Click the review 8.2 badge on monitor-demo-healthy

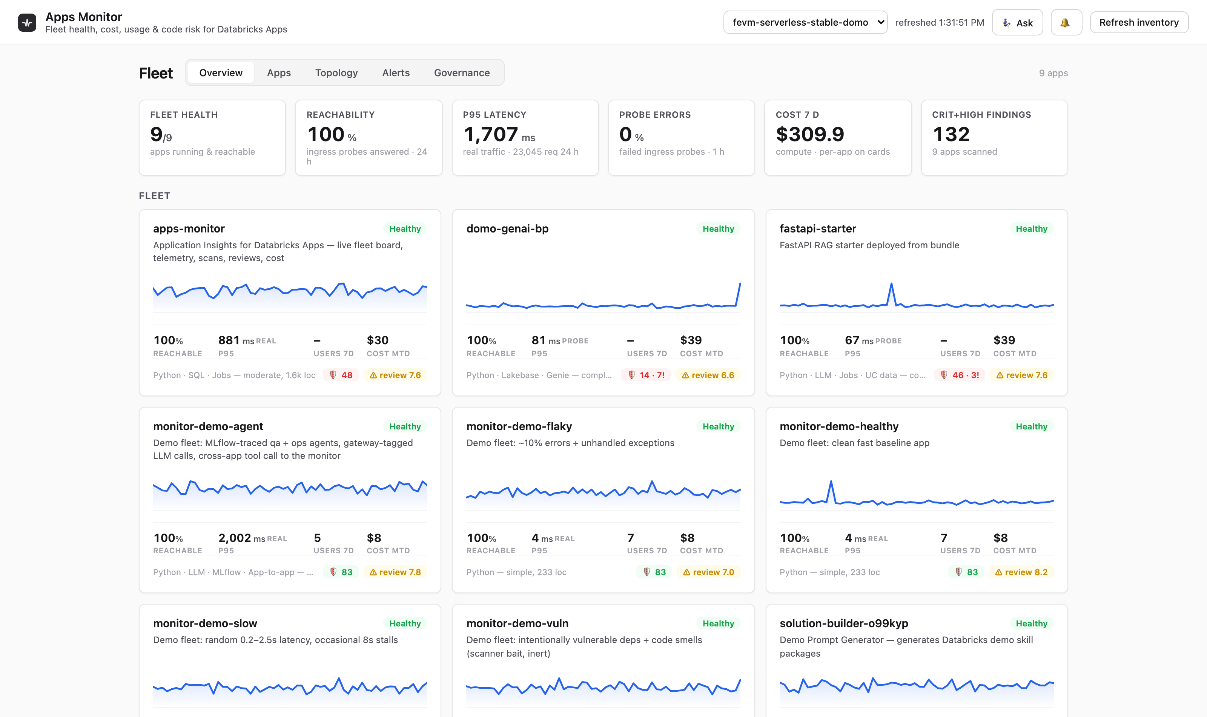tap(1021, 572)
